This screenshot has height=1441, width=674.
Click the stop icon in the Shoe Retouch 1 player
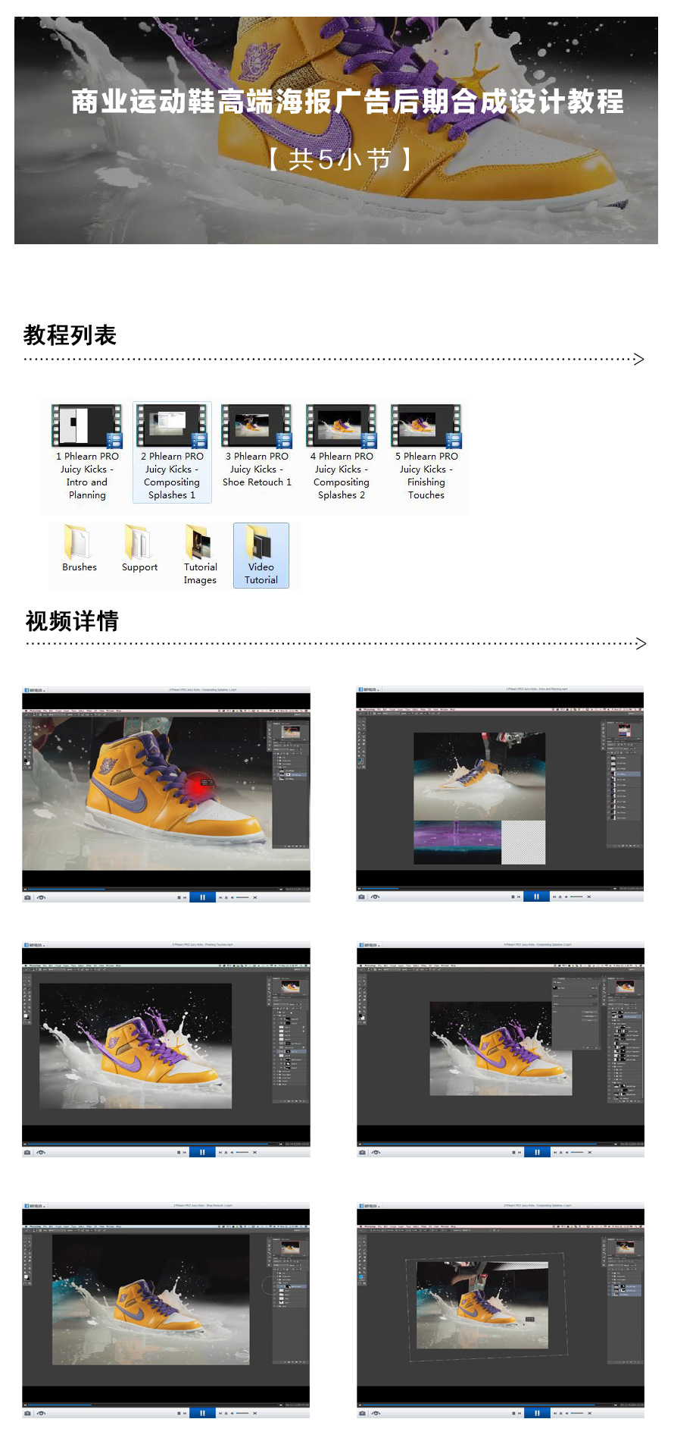[x=179, y=1413]
